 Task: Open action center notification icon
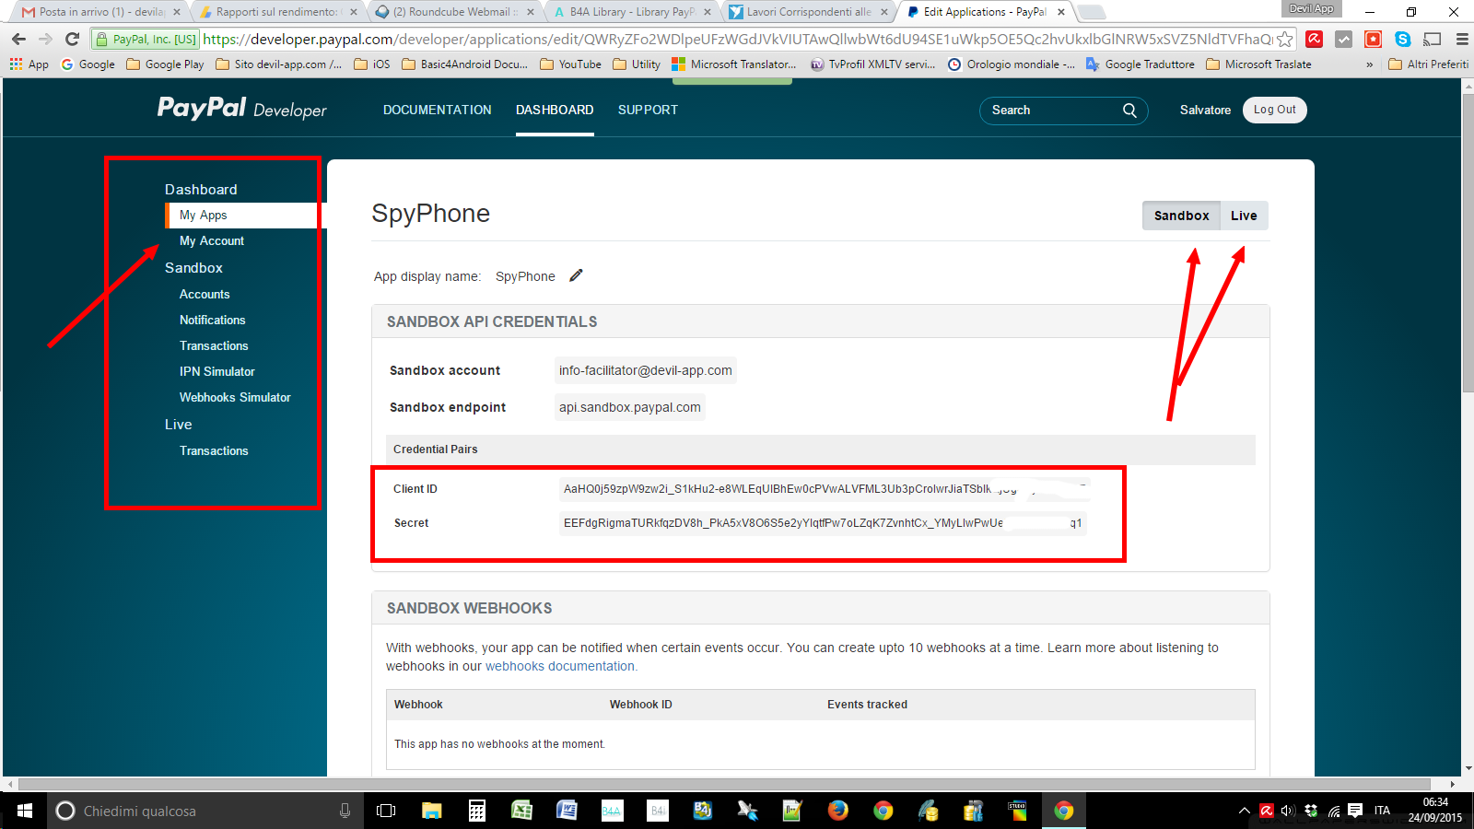pyautogui.click(x=1355, y=811)
